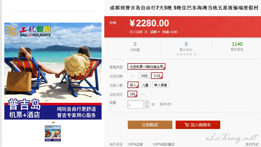Click the up chevron above thumbnail
The image size is (261, 147).
(x=53, y=122)
